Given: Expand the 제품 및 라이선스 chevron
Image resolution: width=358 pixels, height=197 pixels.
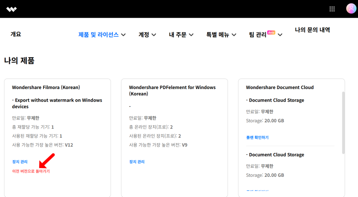Looking at the screenshot, I should [123, 35].
